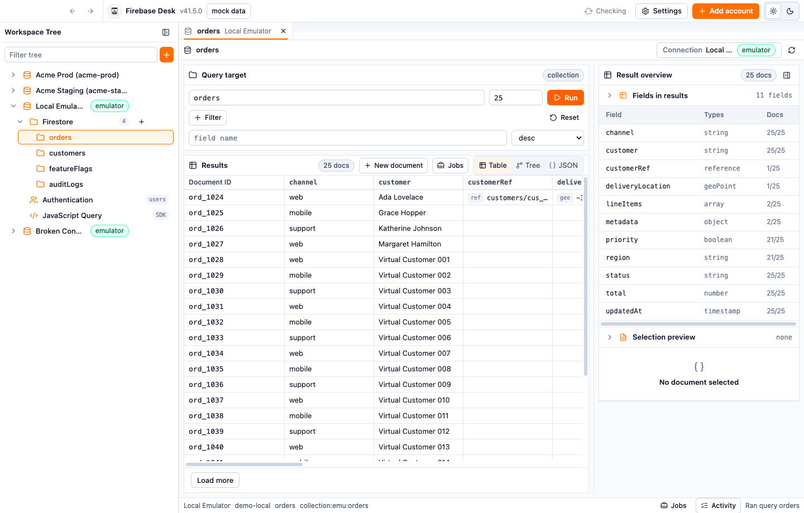Collapse the Firestore tree node
Screen dimensions: 804x513
pyautogui.click(x=20, y=122)
